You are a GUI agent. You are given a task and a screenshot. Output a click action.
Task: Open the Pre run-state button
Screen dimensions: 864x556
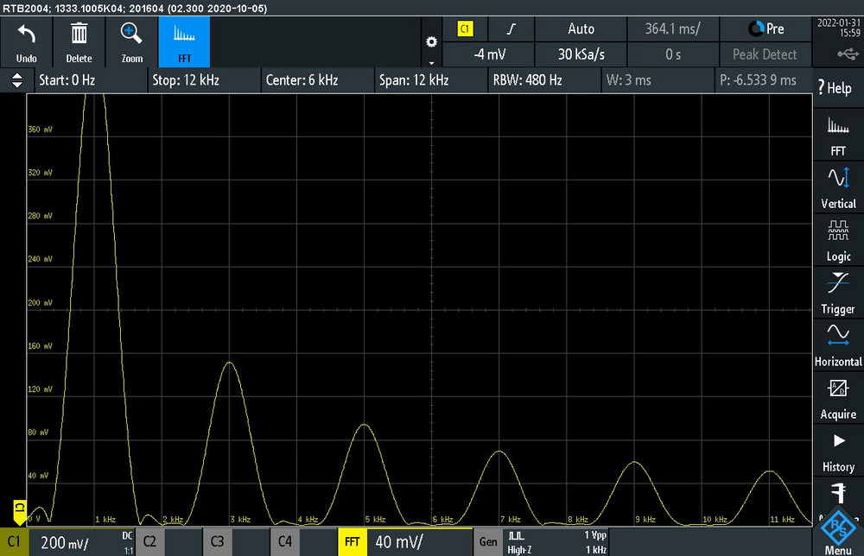tap(766, 29)
